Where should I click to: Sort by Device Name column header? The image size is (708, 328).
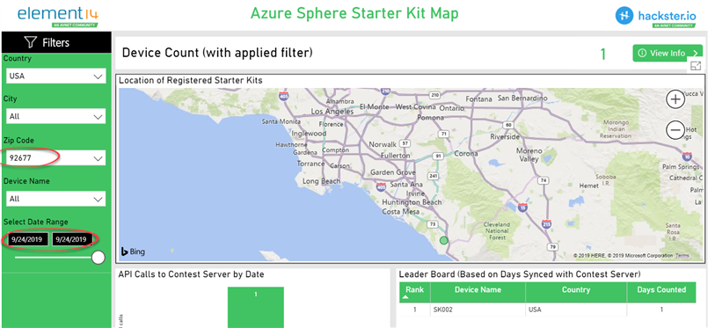(x=478, y=289)
